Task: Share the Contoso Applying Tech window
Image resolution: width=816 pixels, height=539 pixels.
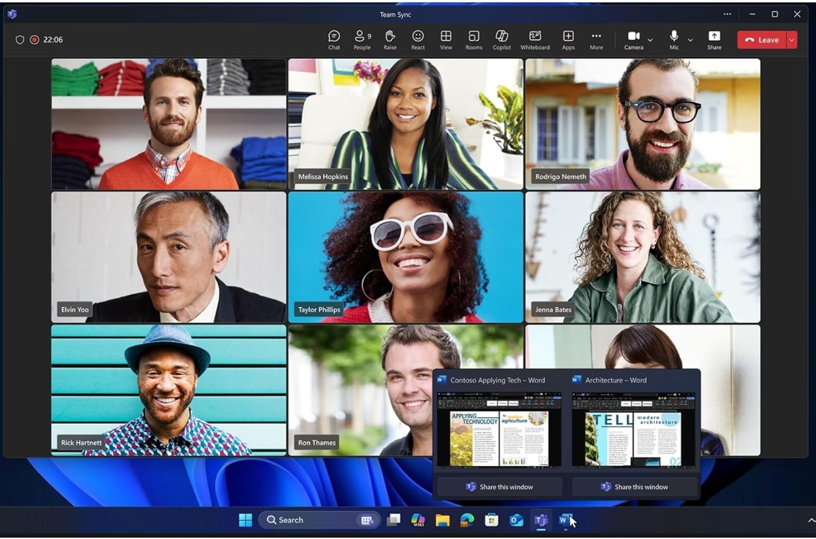Action: click(x=499, y=487)
